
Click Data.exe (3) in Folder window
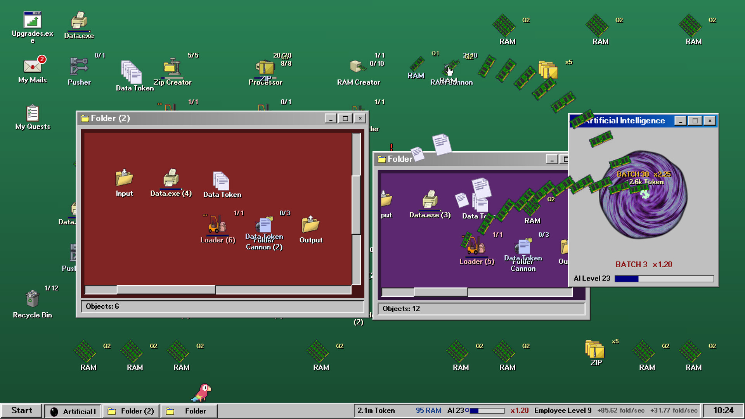[430, 199]
